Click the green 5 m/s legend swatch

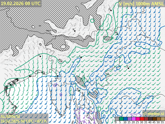(121, 119)
